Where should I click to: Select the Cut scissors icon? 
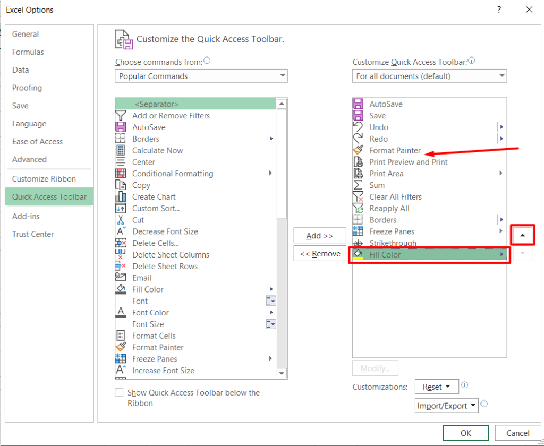(121, 220)
